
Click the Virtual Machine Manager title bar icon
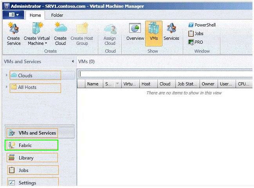(x=7, y=6)
